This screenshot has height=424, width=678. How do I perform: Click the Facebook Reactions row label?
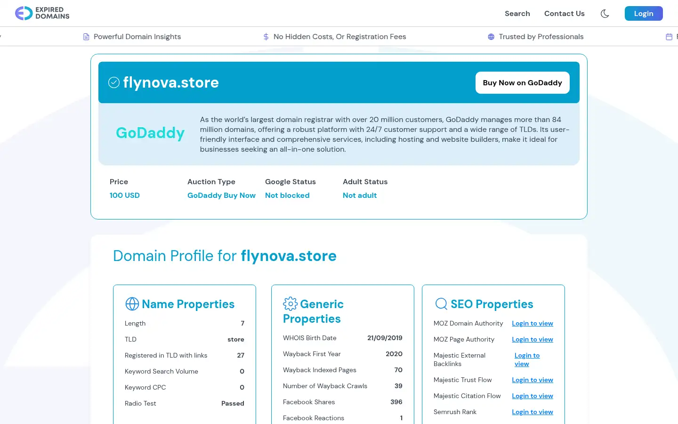point(314,418)
